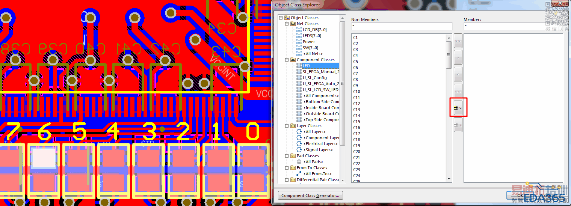This screenshot has width=571, height=206.
Task: Select the <All Nets> class
Action: [x=313, y=54]
